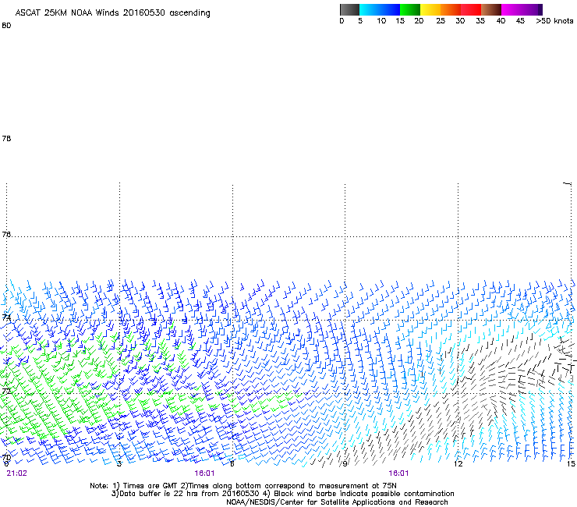Click the green 15-20 knots color band
Viewport: 577px width, 507px height.
point(410,9)
